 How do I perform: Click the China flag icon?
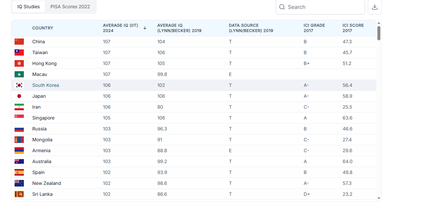point(19,42)
